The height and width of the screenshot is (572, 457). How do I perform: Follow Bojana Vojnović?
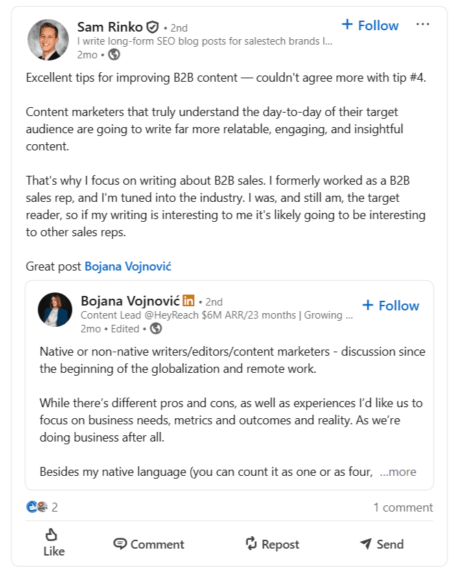pyautogui.click(x=390, y=306)
